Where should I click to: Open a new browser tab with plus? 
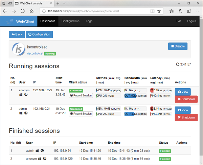(58, 3)
